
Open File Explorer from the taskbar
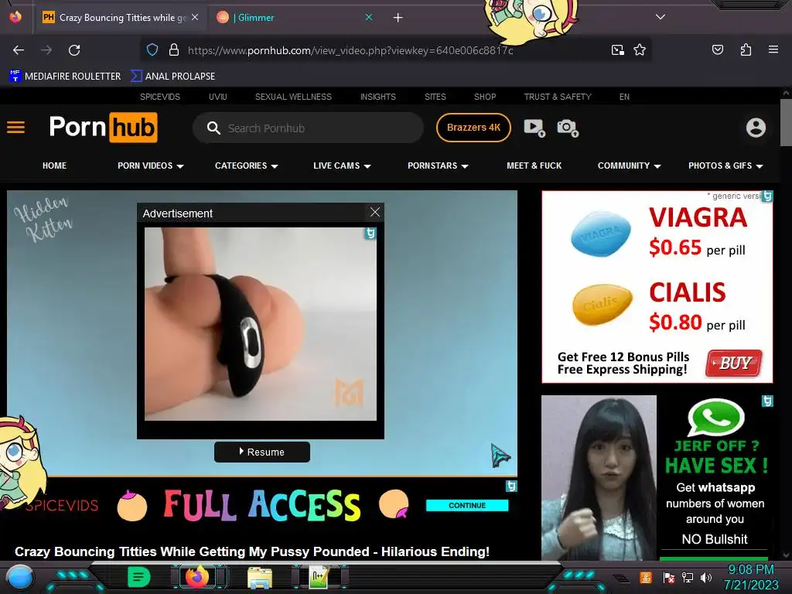[260, 578]
